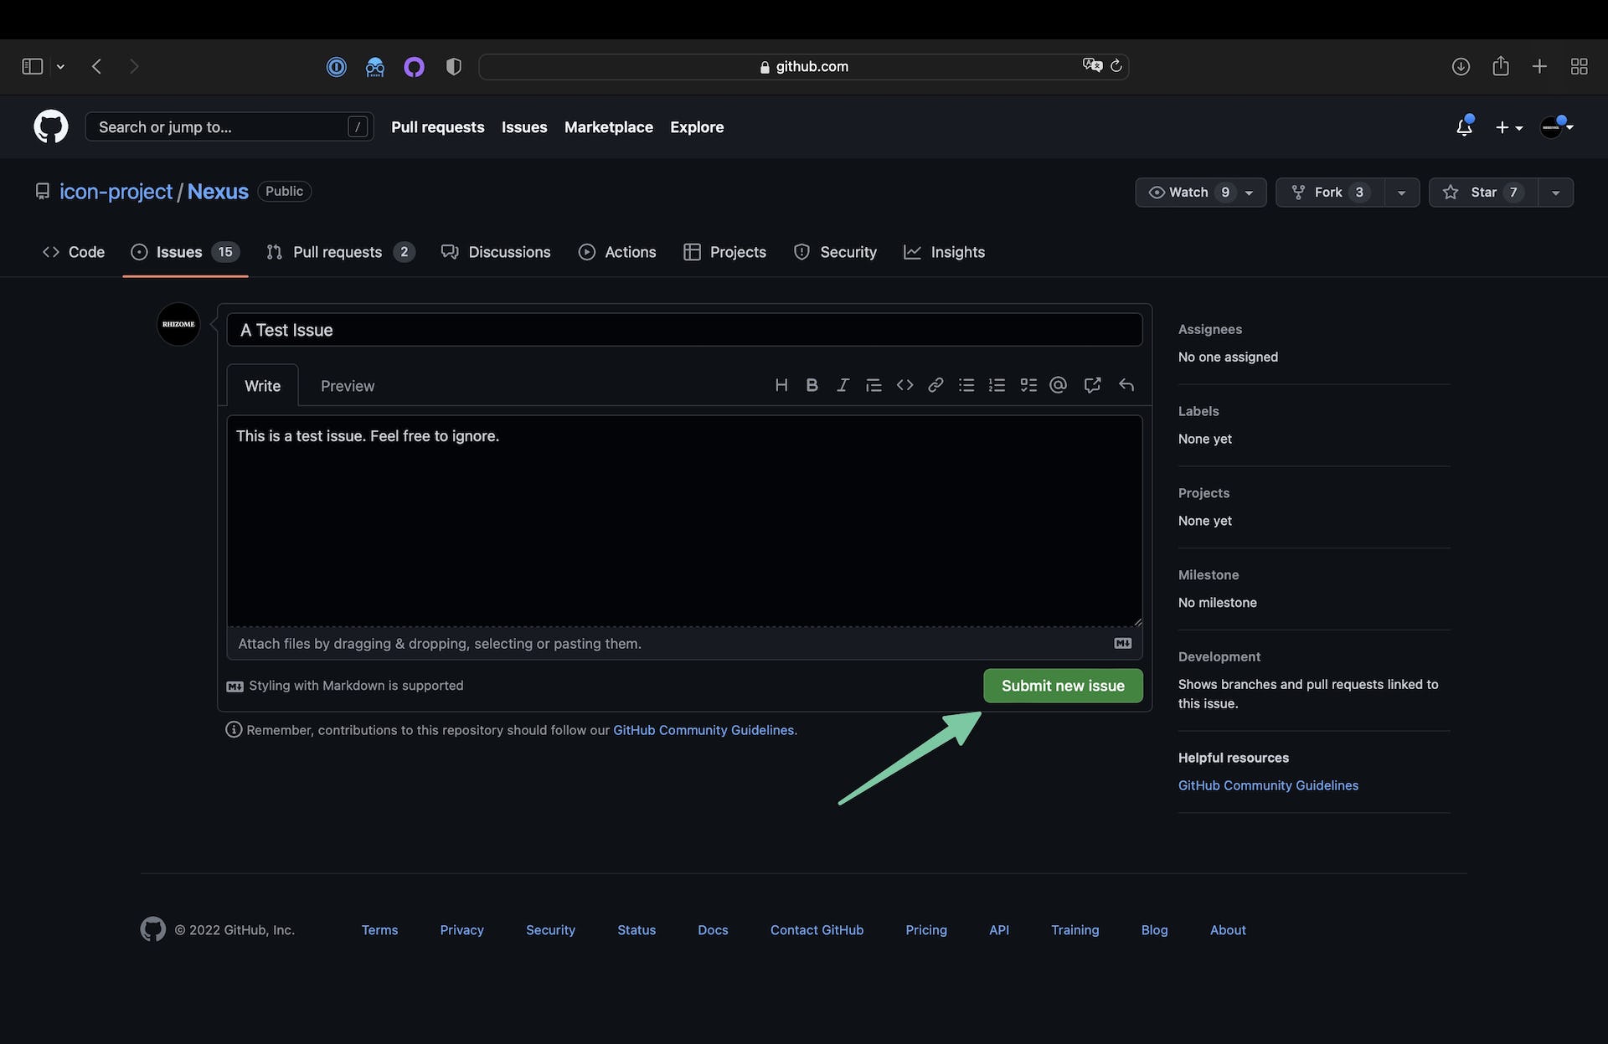Open the Labels selector
This screenshot has height=1044, width=1608.
click(1198, 411)
